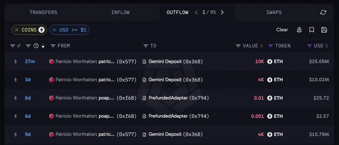The image size is (339, 145).
Task: Click the clock time column icon
Action: pos(36,46)
